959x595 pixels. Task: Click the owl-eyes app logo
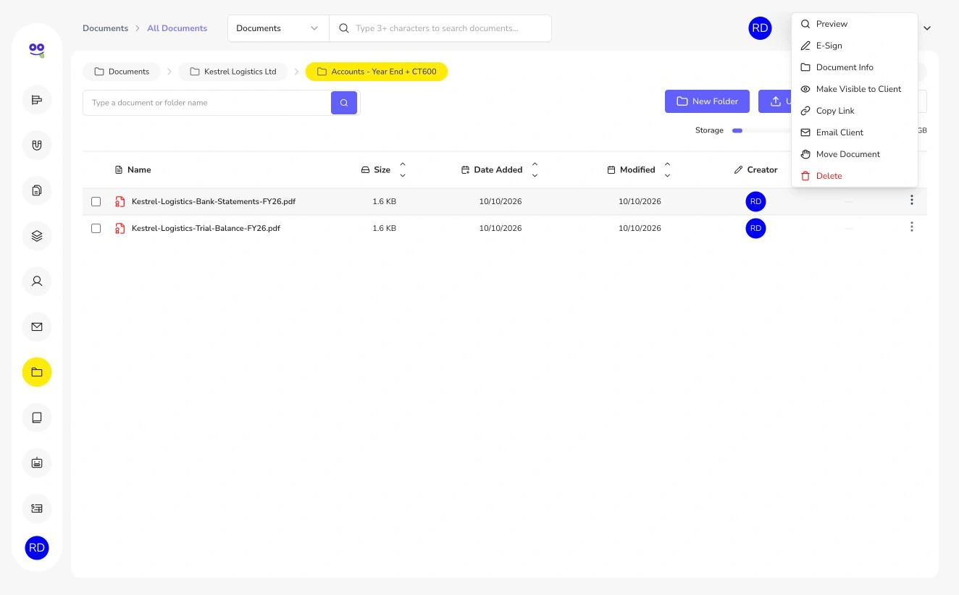37,50
